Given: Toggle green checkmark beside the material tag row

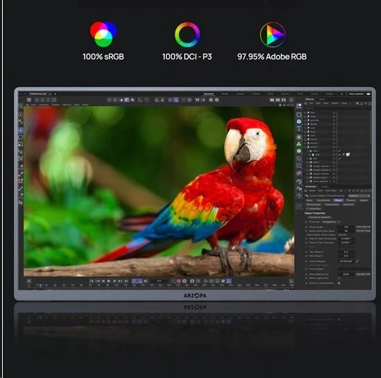Looking at the screenshot, I should coord(339,155).
